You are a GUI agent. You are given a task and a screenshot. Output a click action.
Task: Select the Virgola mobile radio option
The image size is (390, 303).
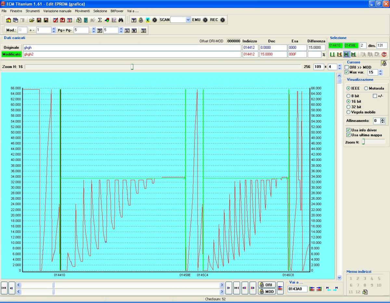(x=349, y=112)
